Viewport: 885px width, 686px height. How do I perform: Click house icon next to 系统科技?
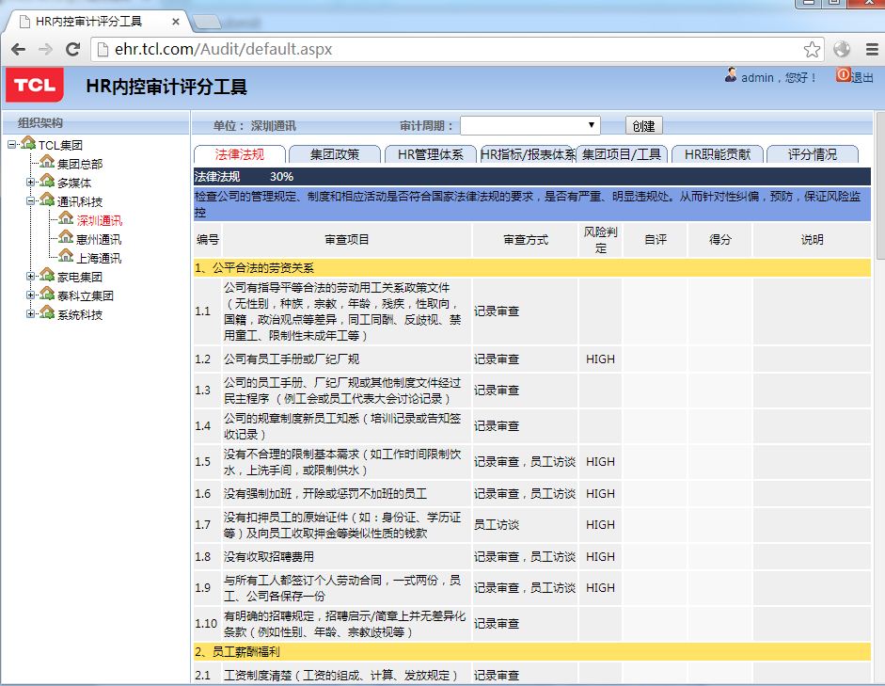[x=47, y=312]
